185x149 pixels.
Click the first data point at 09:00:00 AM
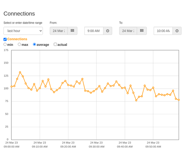click(x=11, y=87)
